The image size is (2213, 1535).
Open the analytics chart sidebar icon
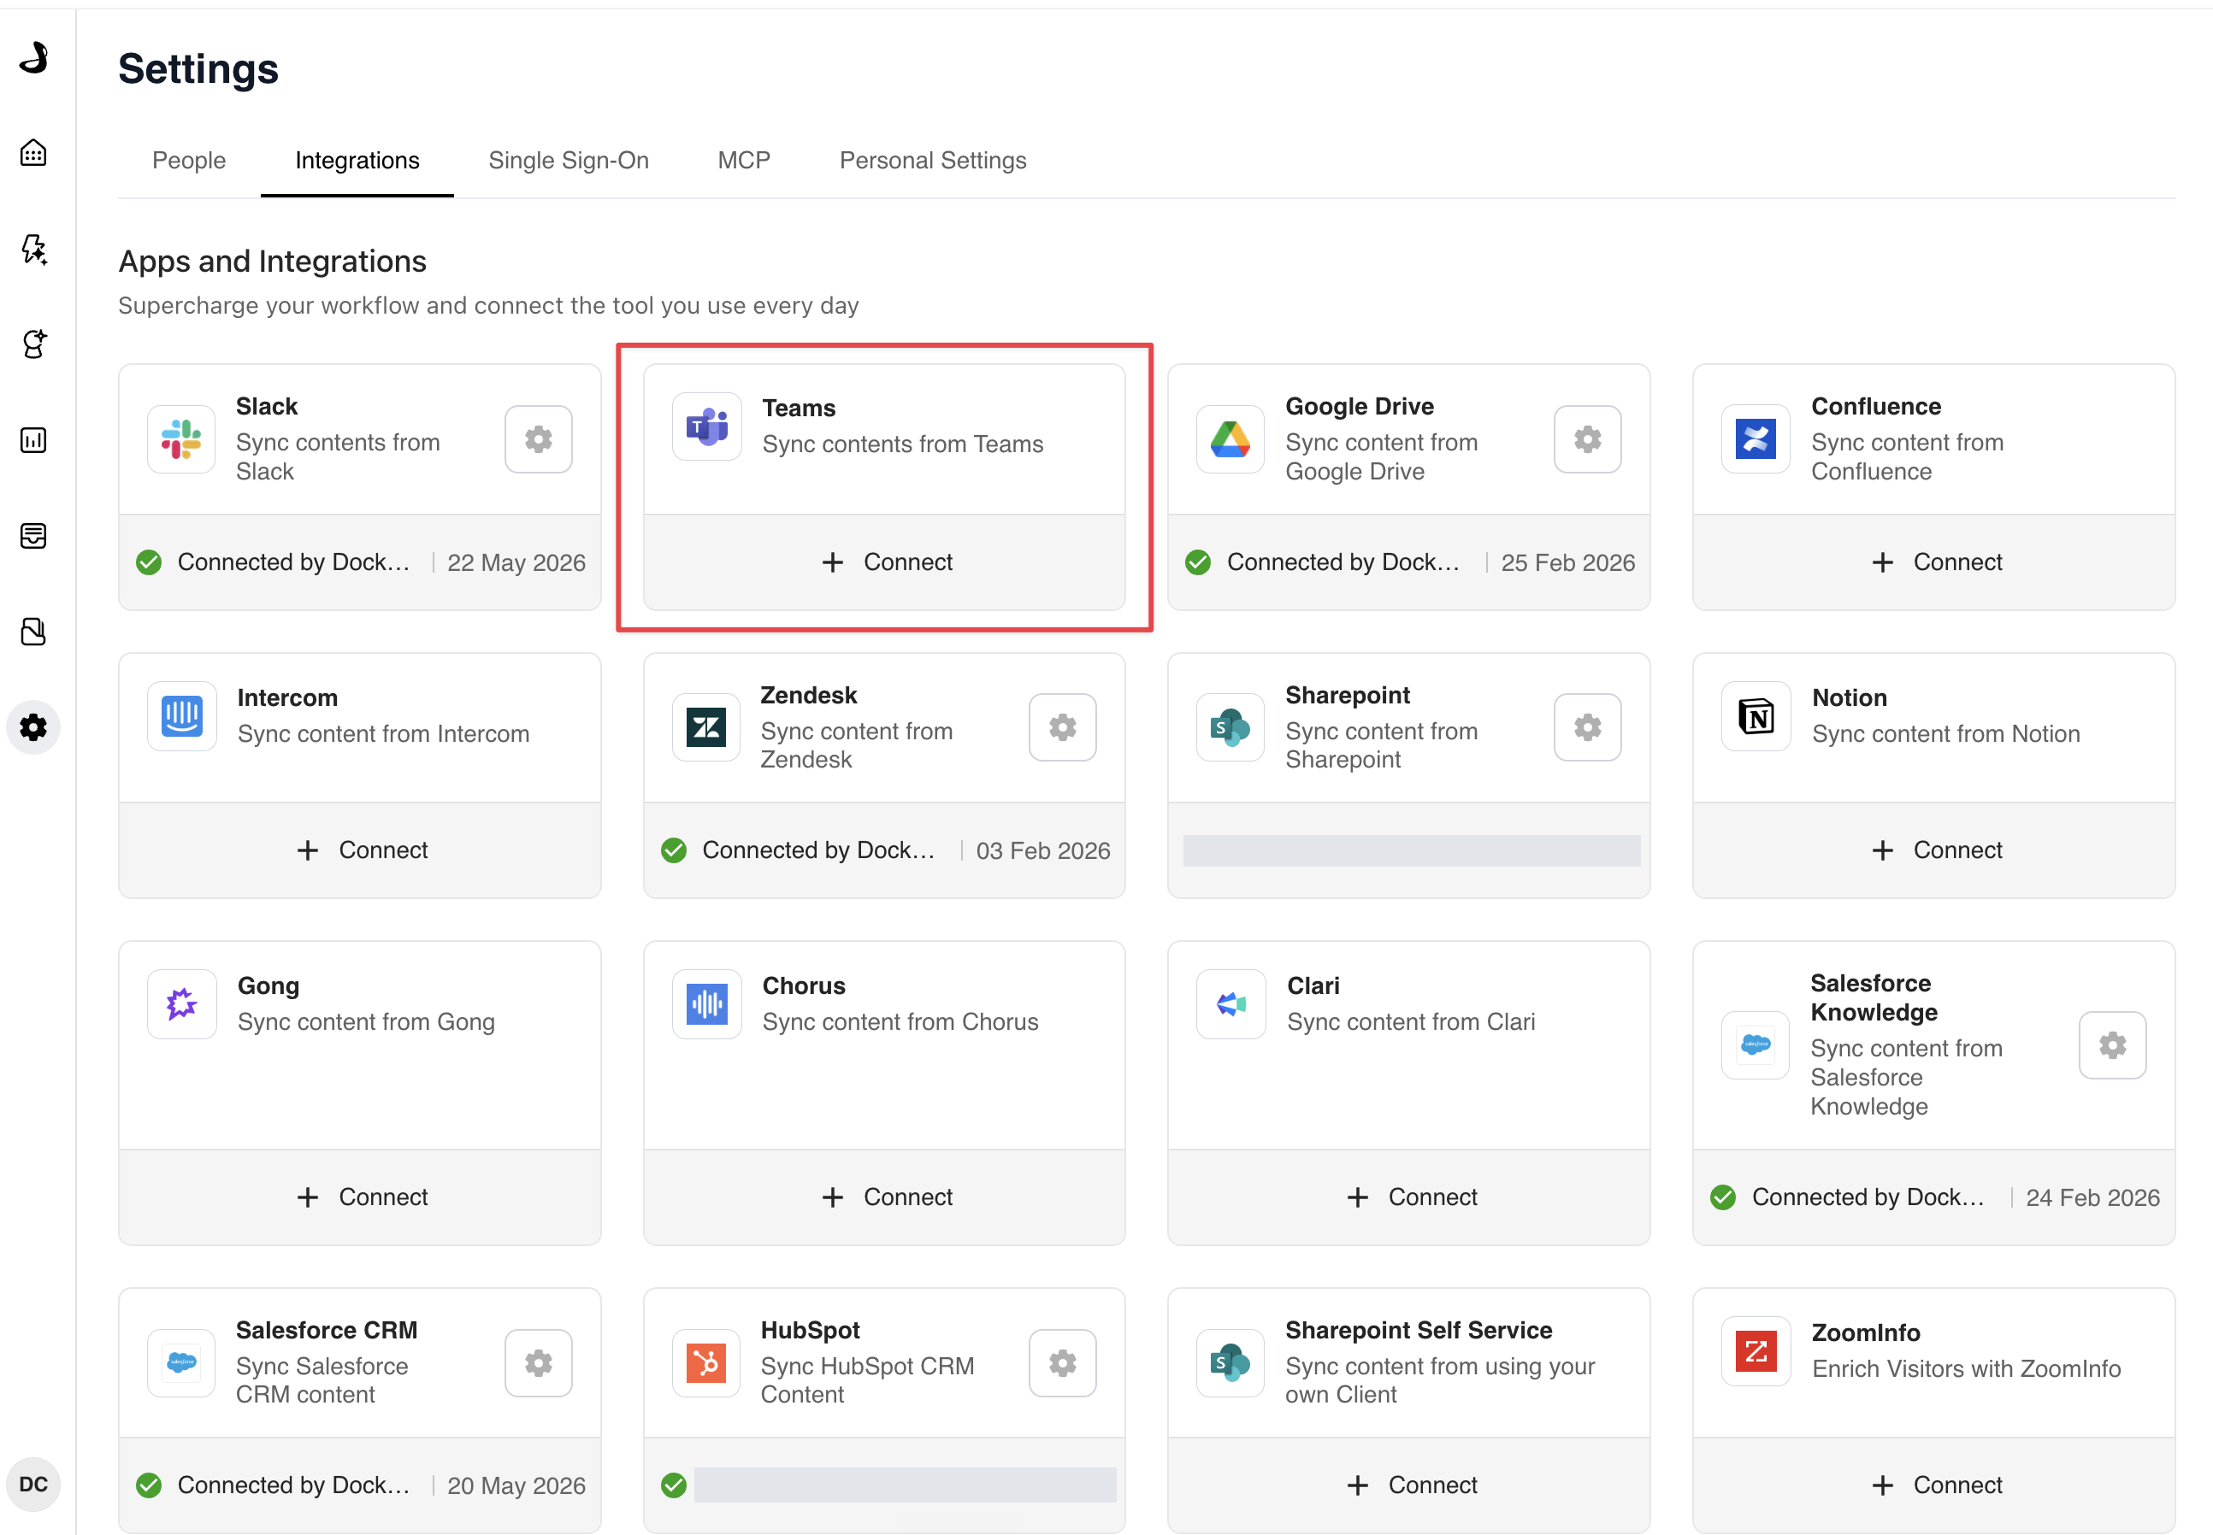(x=33, y=440)
